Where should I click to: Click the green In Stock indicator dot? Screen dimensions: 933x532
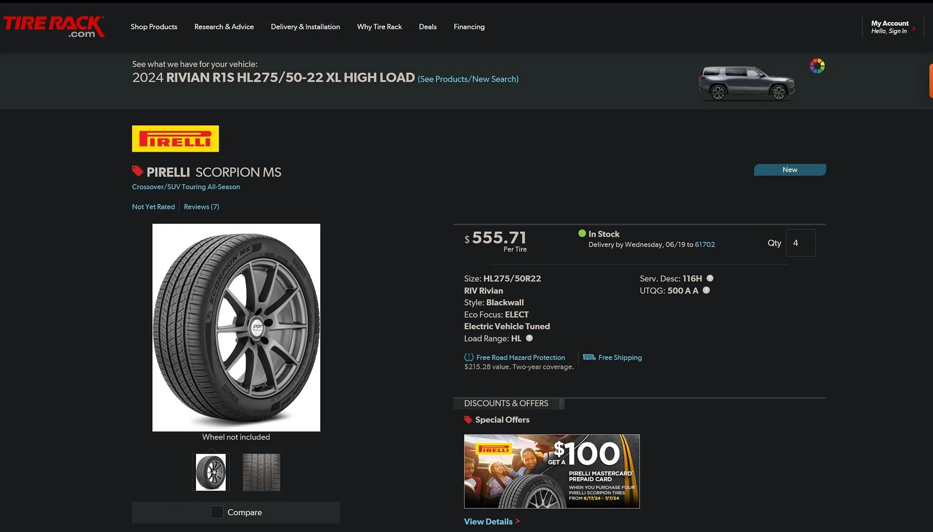582,233
